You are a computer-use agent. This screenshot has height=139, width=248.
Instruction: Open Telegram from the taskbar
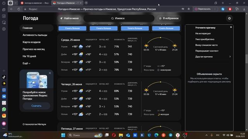pyautogui.click(x=170, y=135)
